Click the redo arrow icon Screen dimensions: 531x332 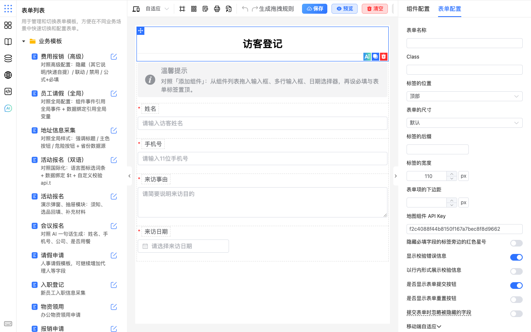pyautogui.click(x=255, y=9)
